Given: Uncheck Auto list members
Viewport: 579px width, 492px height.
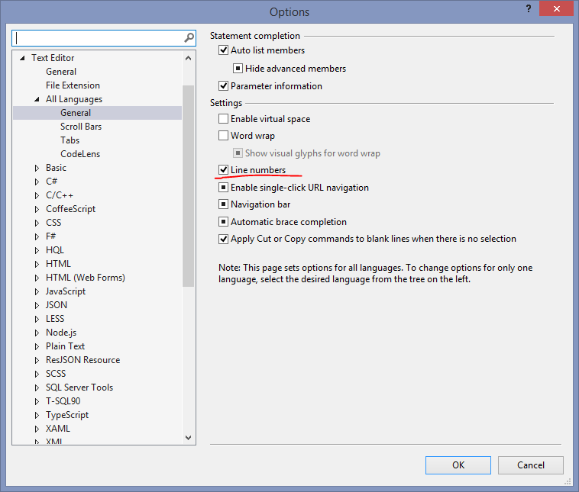Looking at the screenshot, I should click(224, 50).
